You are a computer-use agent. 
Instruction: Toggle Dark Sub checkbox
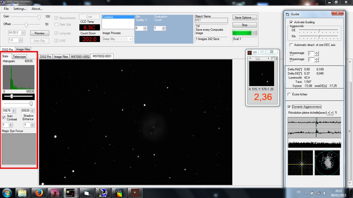56,25
